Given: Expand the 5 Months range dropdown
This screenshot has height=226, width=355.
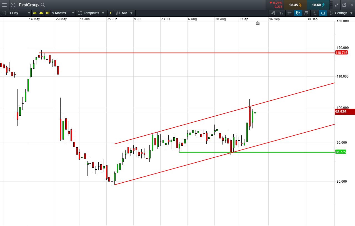Looking at the screenshot, I should point(63,13).
